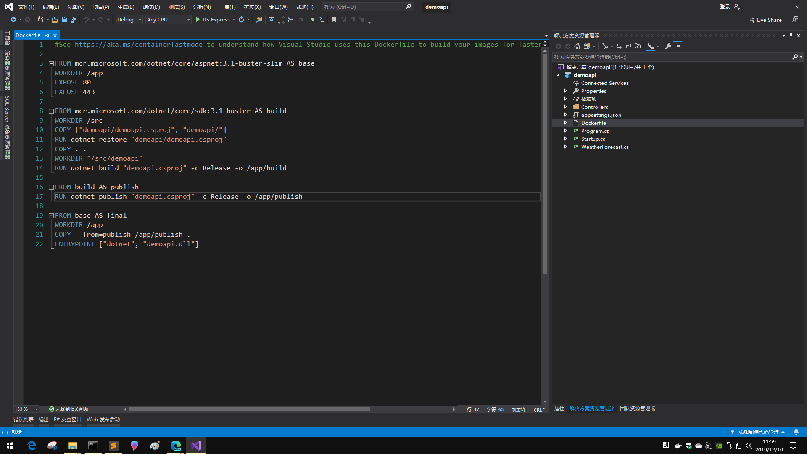Click Collapse All in Solution Explorer
Screen dimensions: 807x454
pos(628,46)
